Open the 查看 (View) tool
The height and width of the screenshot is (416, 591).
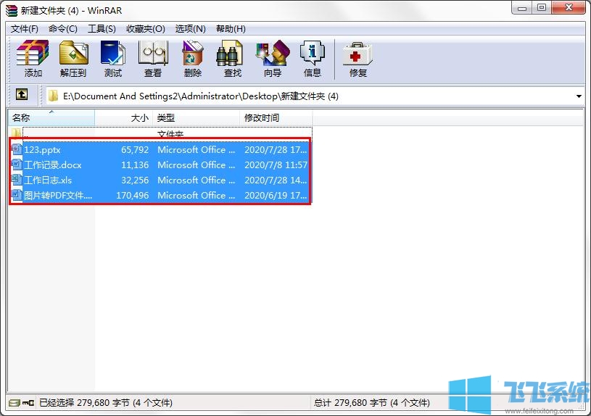(x=152, y=59)
